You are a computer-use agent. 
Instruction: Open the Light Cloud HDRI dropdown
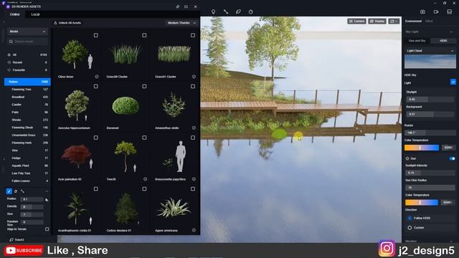click(x=430, y=51)
